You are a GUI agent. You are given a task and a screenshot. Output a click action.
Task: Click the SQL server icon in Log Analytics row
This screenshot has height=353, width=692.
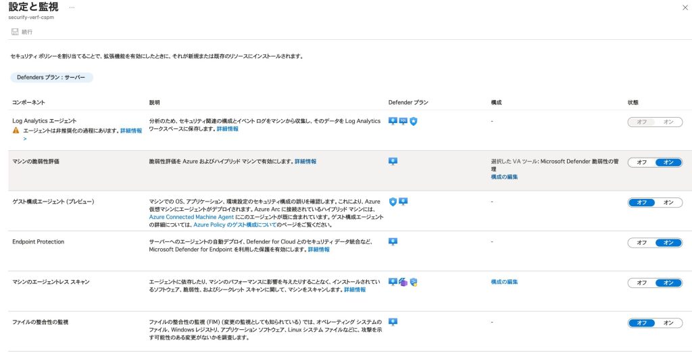pyautogui.click(x=403, y=121)
